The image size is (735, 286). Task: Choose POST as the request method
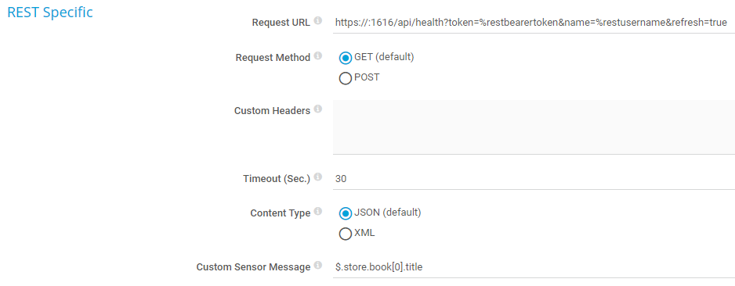346,78
